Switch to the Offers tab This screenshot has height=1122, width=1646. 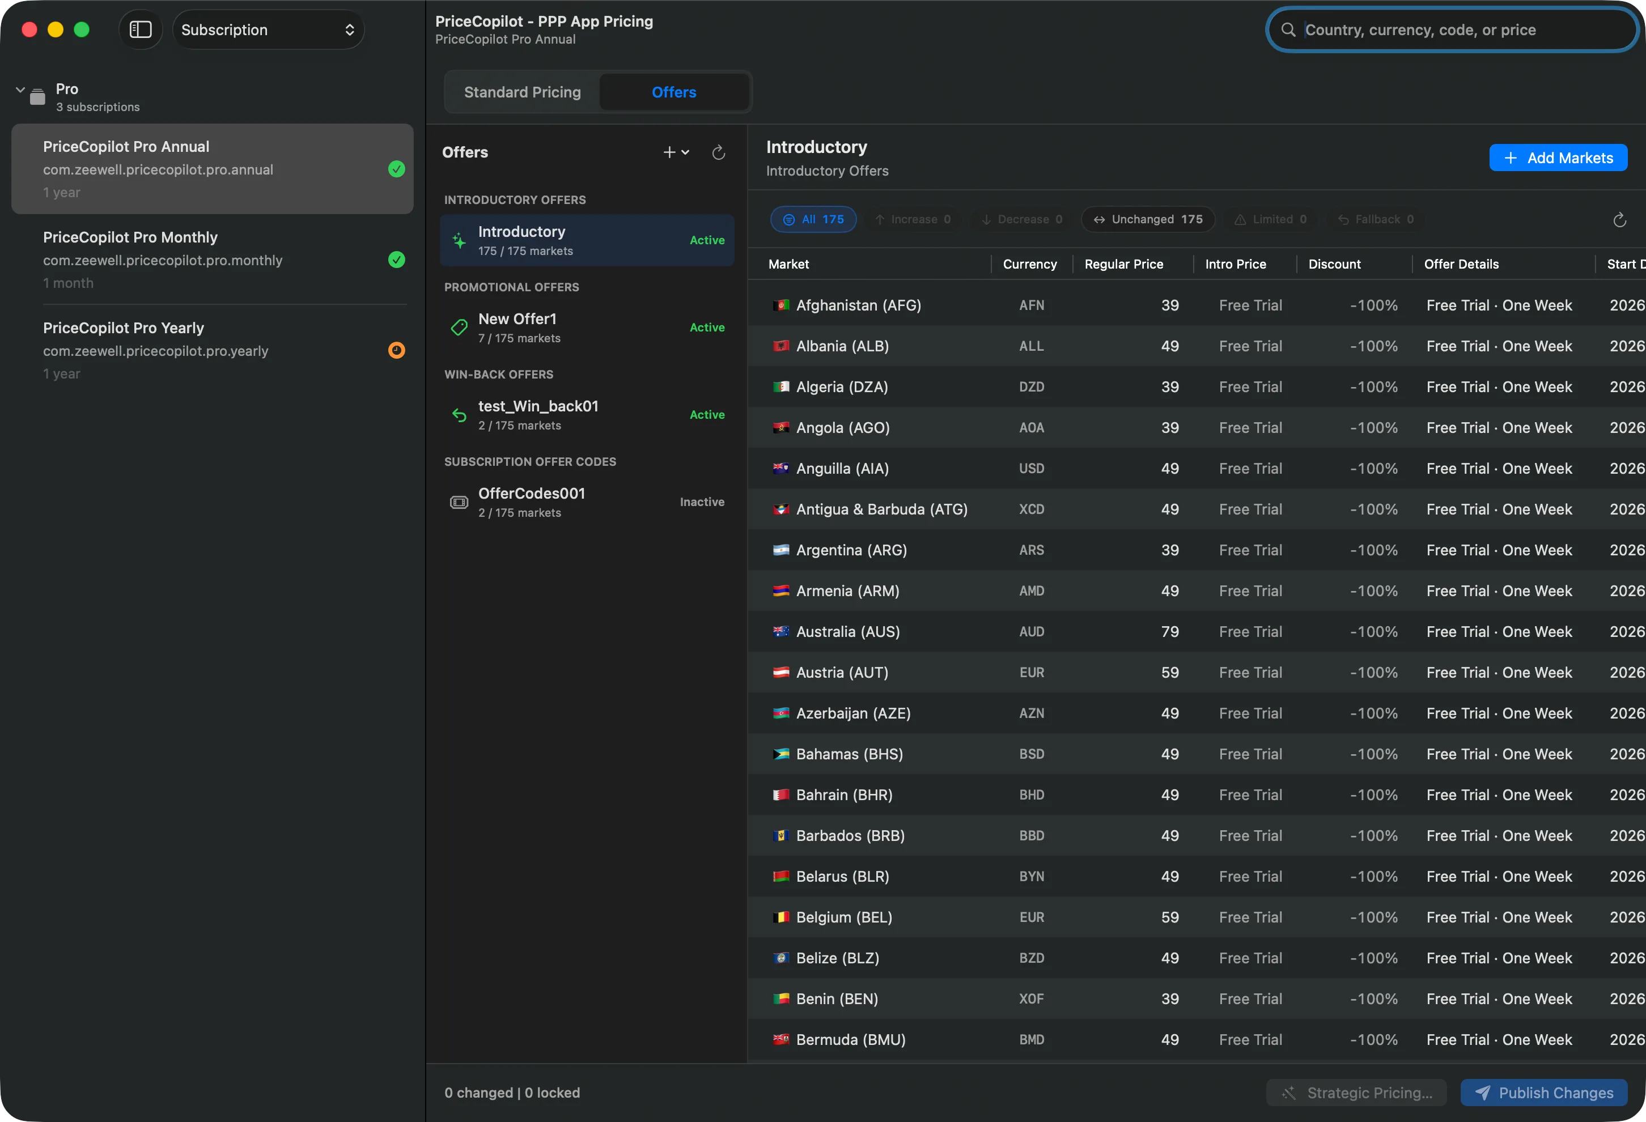[x=673, y=92]
